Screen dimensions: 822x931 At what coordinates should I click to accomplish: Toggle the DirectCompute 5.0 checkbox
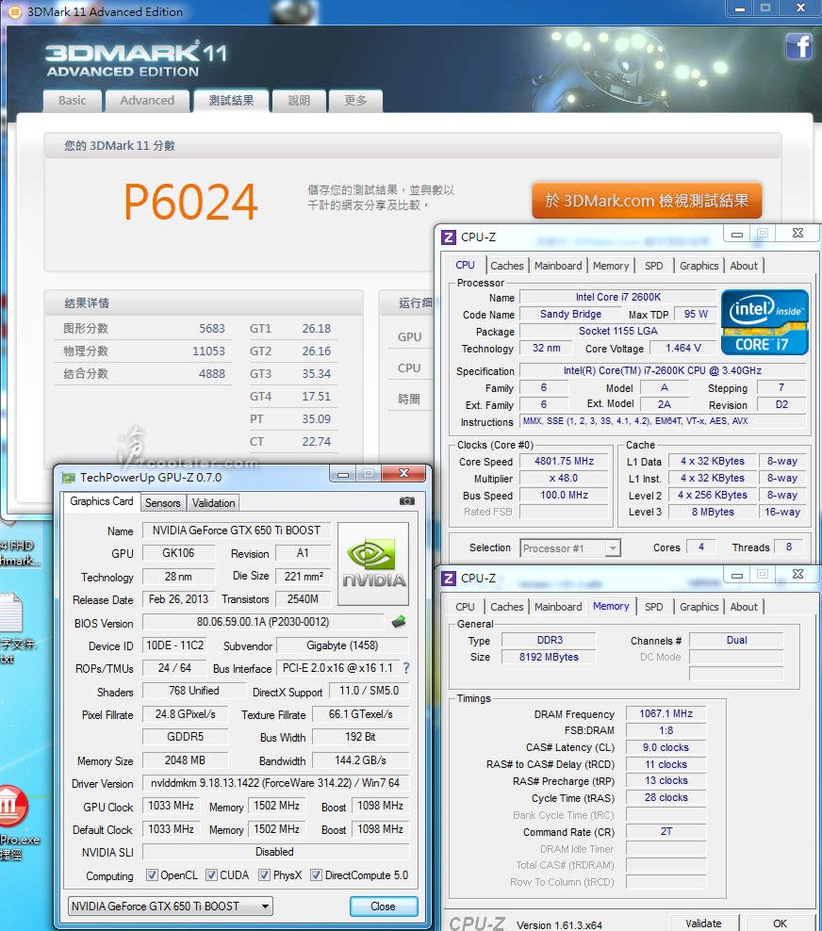316,875
